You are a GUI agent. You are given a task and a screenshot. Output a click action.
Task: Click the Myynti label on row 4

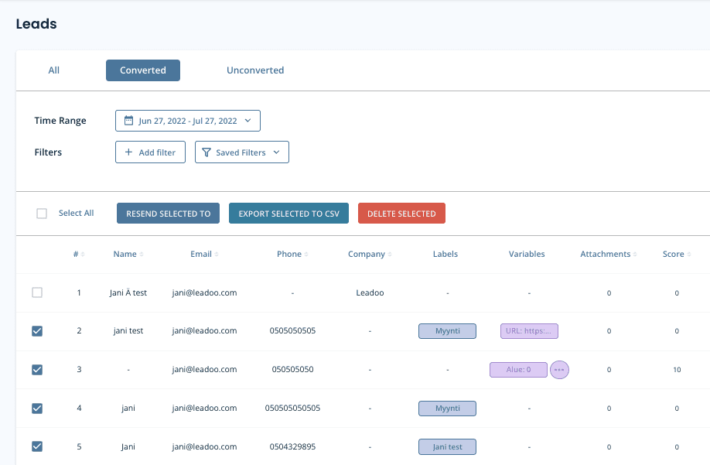tap(447, 408)
